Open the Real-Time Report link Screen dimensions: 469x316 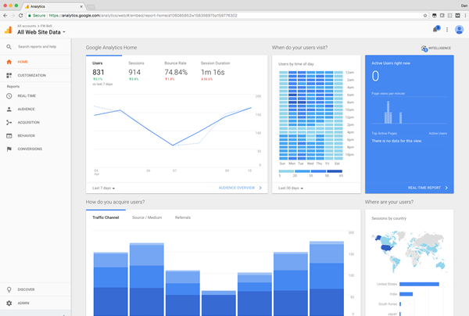pos(428,188)
